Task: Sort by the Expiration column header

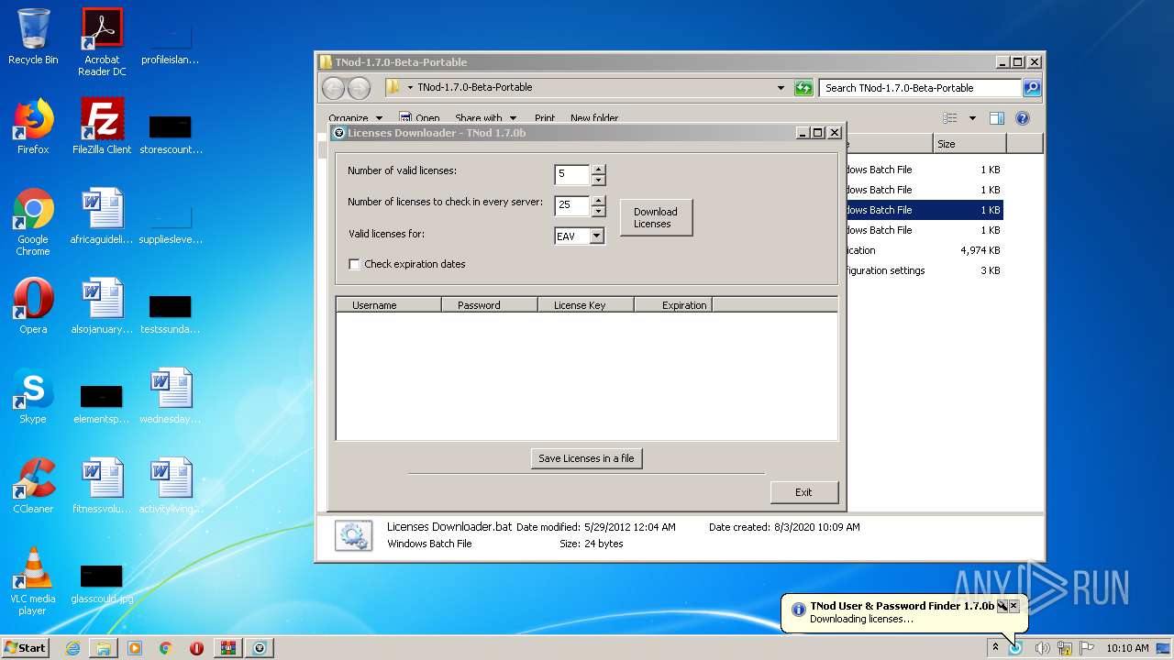Action: click(x=673, y=305)
